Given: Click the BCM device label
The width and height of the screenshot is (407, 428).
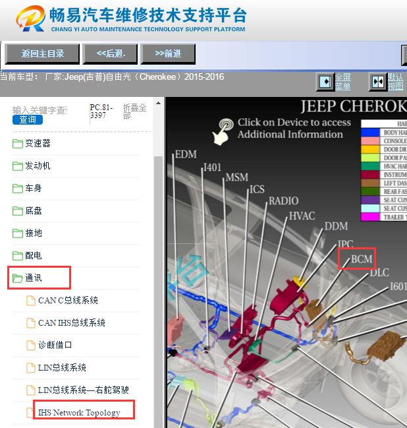Looking at the screenshot, I should tap(362, 259).
